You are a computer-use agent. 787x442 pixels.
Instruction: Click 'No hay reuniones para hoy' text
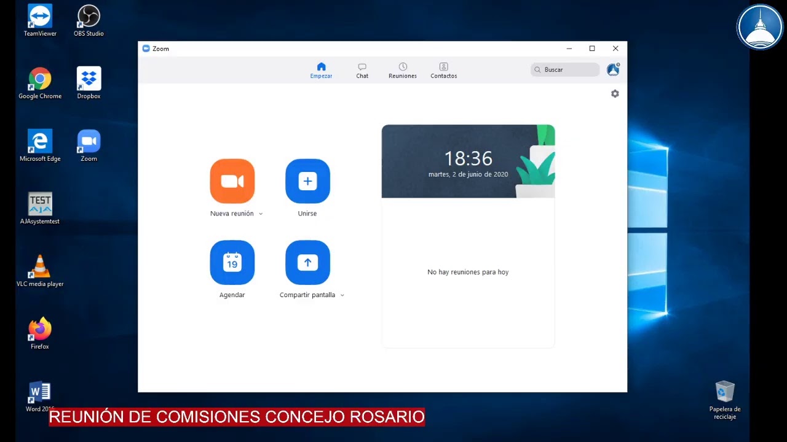point(468,272)
